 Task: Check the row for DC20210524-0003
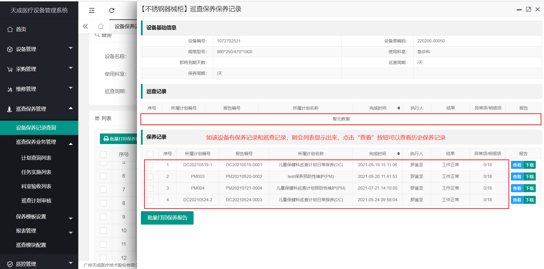(150, 200)
